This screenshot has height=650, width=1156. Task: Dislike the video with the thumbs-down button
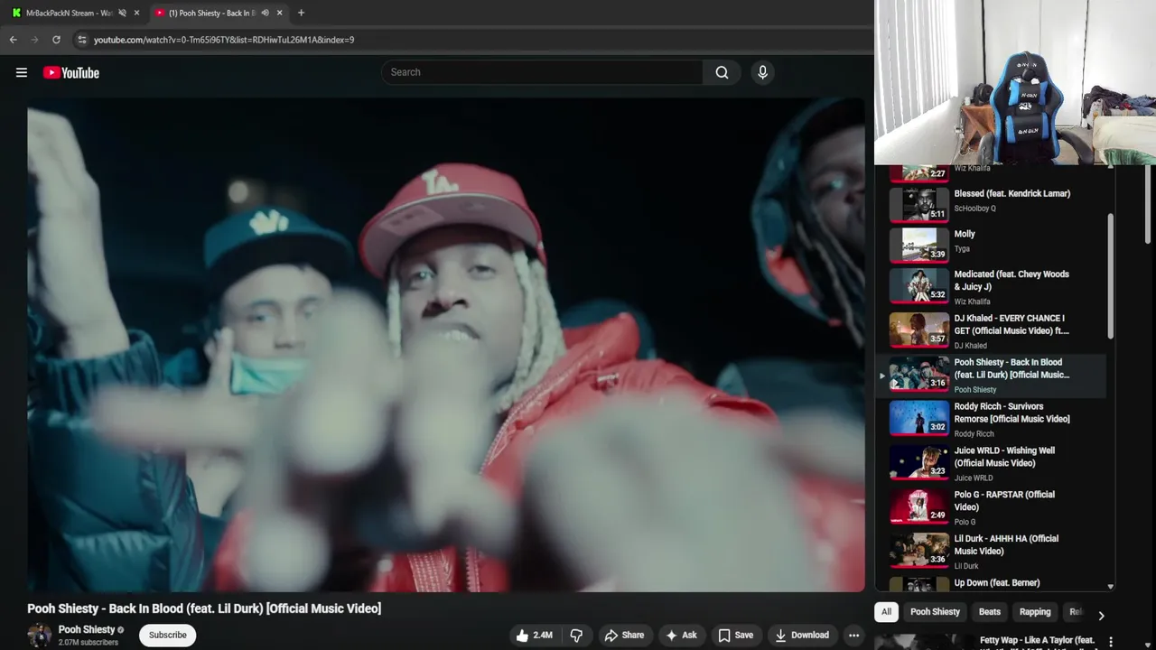pos(576,636)
